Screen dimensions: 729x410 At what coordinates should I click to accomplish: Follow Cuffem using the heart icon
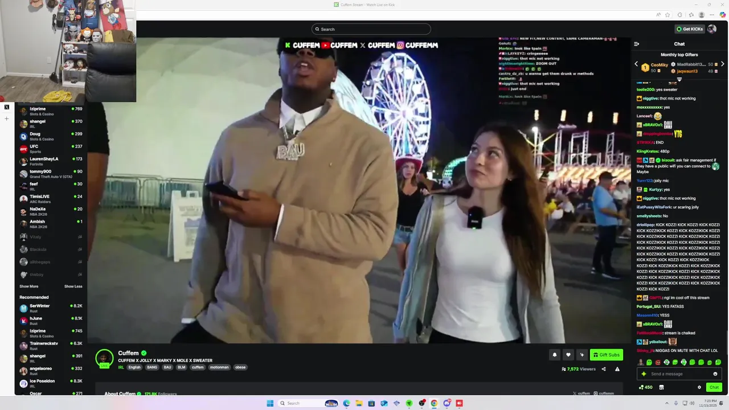[x=568, y=355]
